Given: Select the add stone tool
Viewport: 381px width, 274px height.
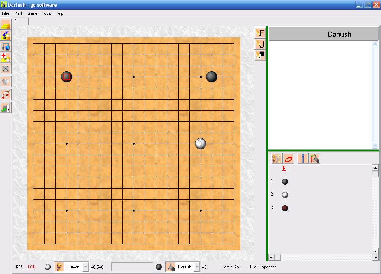Looking at the screenshot, I should pos(6,58).
